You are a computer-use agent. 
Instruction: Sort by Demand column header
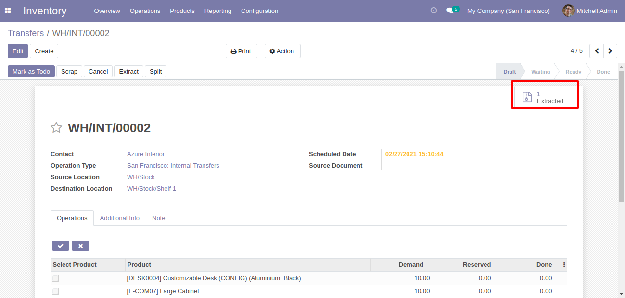click(x=401, y=265)
